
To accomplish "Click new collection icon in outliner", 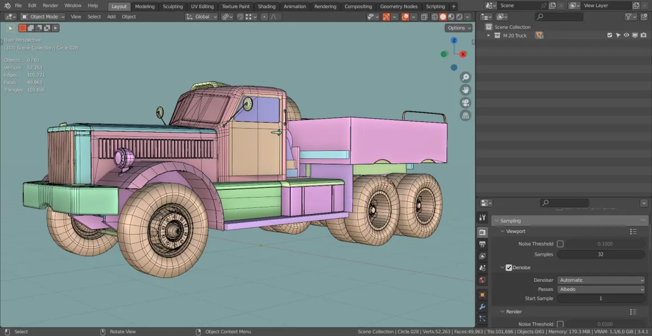I will [643, 17].
